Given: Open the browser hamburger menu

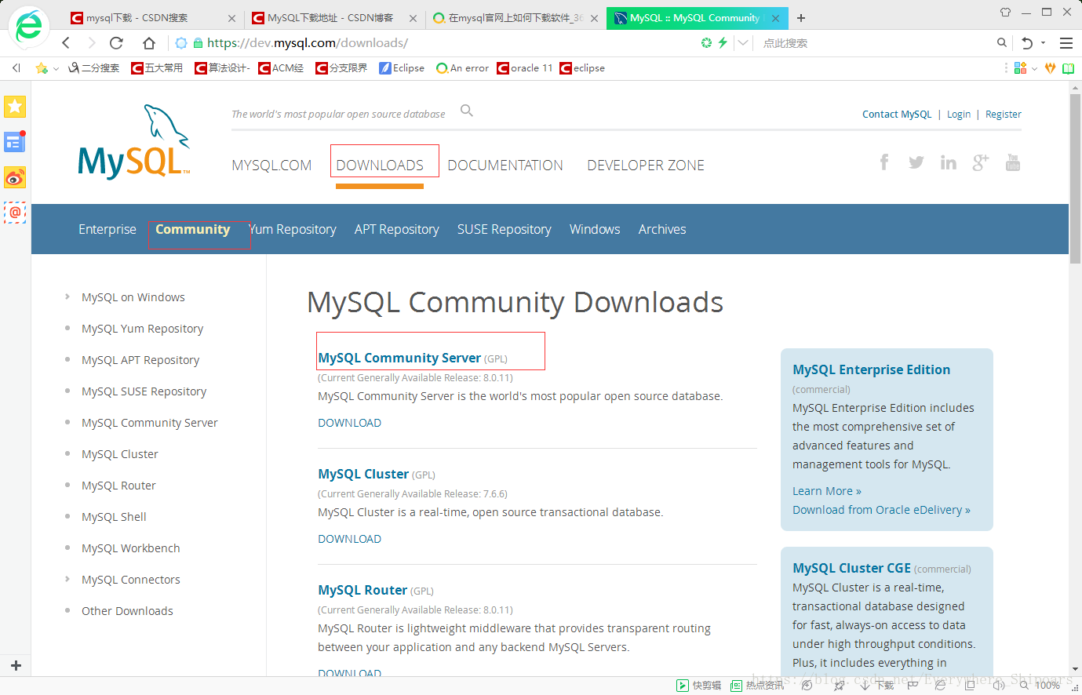Looking at the screenshot, I should (x=1066, y=43).
